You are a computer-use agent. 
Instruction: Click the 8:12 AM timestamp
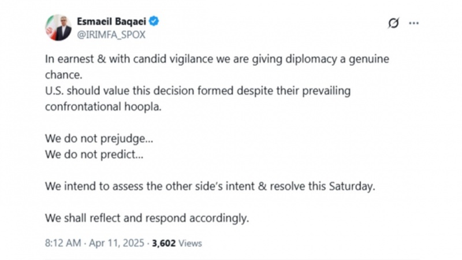pos(63,243)
